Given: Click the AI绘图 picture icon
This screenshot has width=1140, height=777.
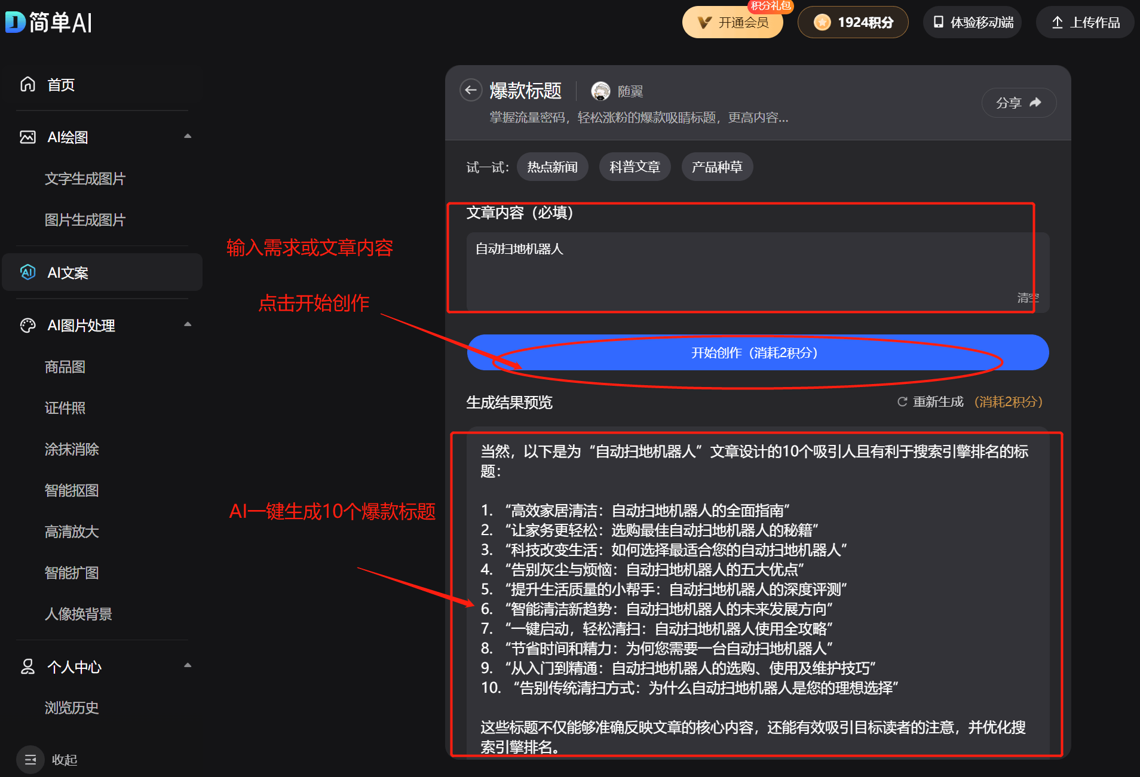Looking at the screenshot, I should pos(28,137).
